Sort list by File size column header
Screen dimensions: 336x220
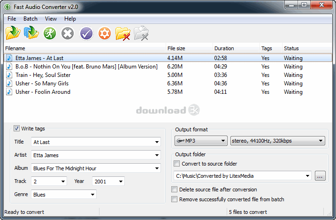pyautogui.click(x=190, y=48)
